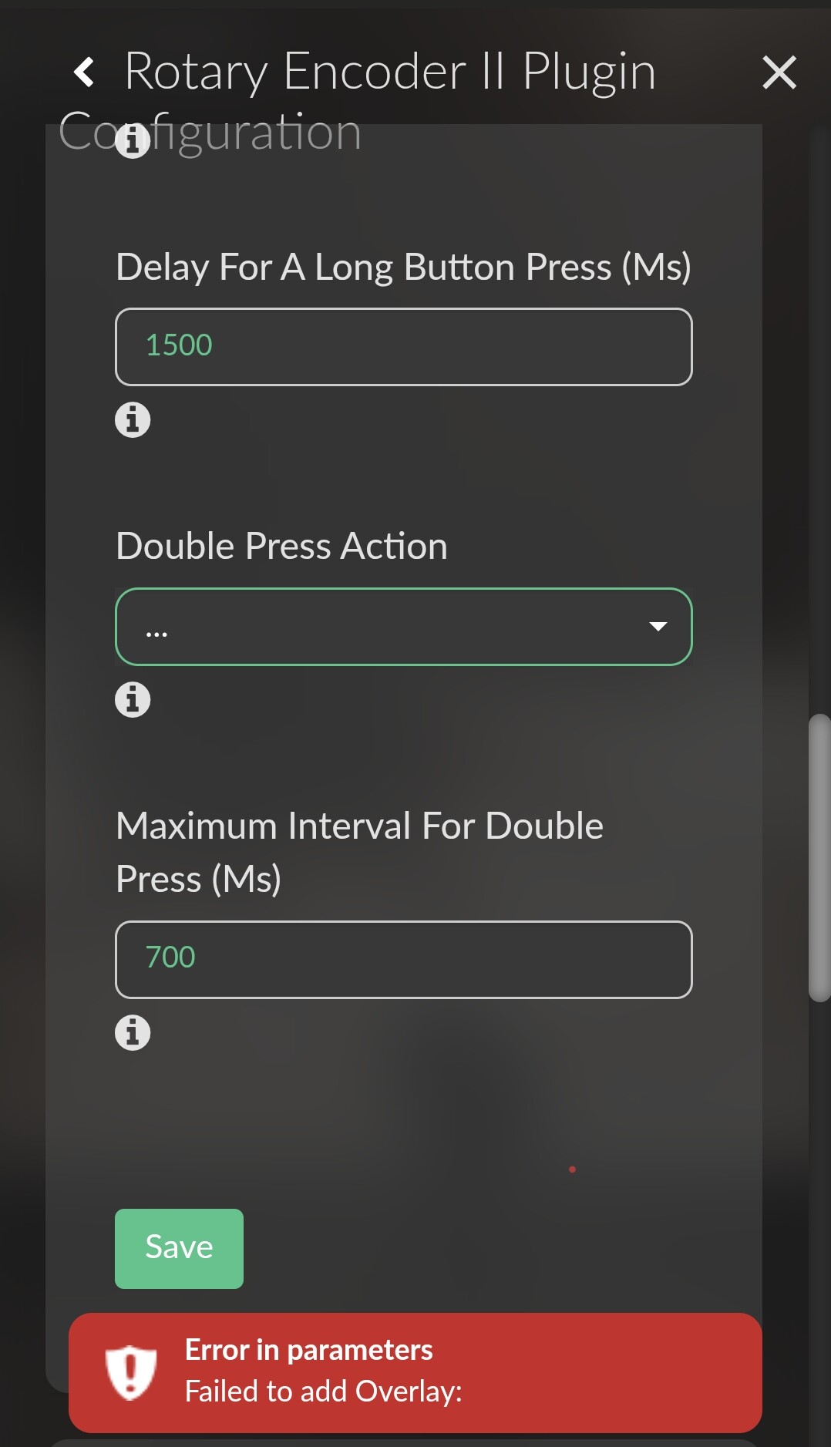
Task: Show info for long button press delay
Action: pos(133,420)
